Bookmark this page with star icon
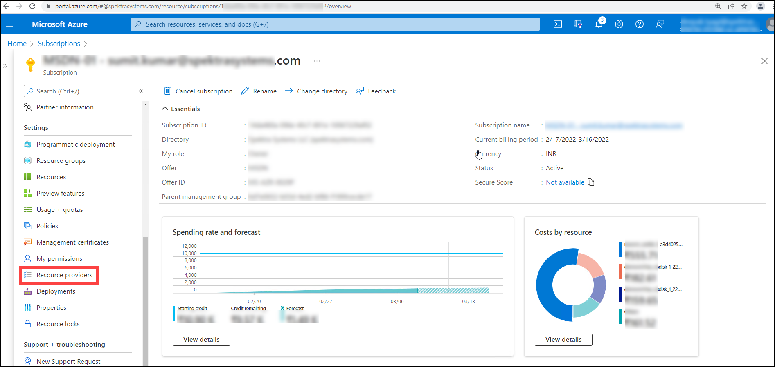The height and width of the screenshot is (367, 775). (x=744, y=6)
